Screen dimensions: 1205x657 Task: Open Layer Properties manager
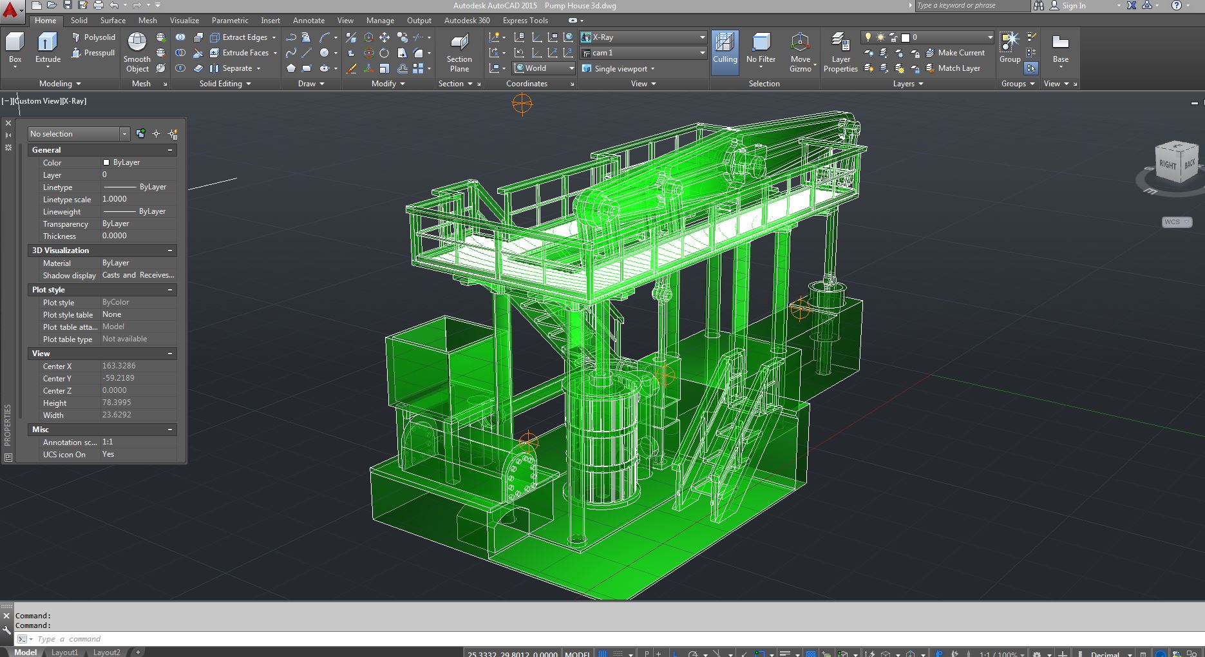tap(840, 53)
